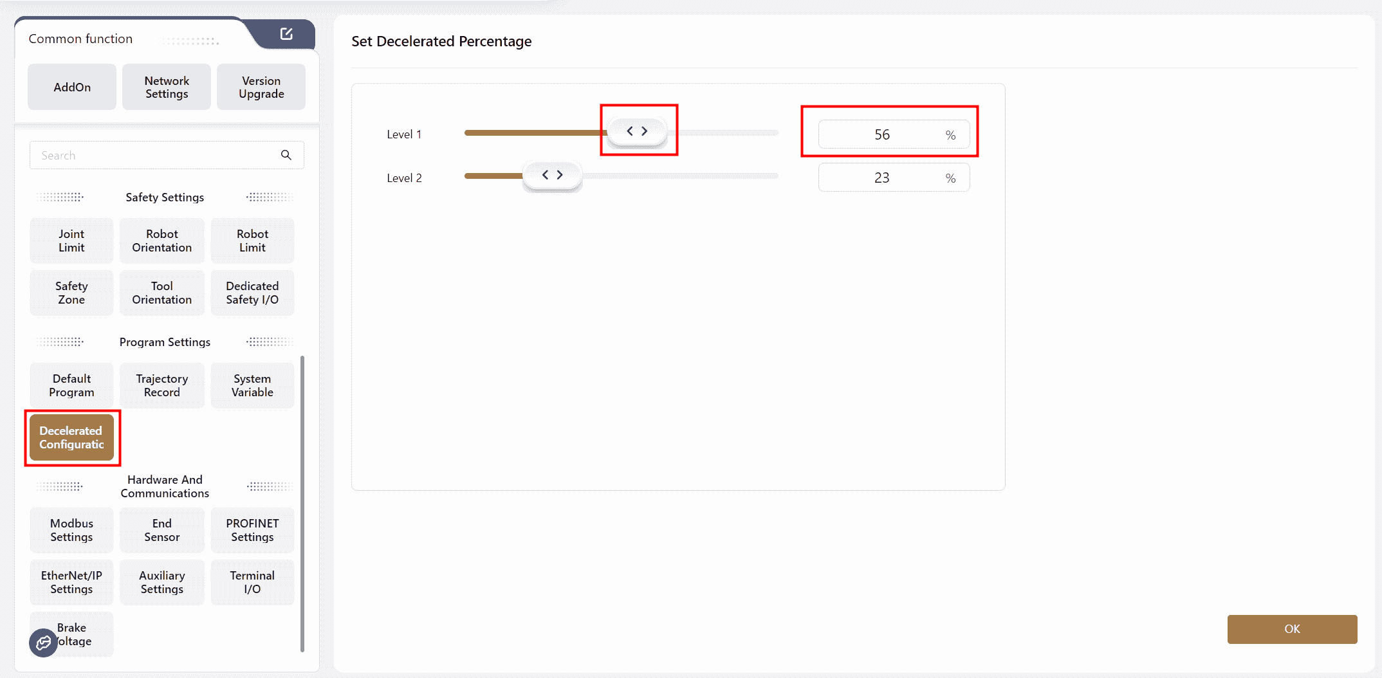
Task: Select the Safety Zone menu item
Action: tap(71, 293)
